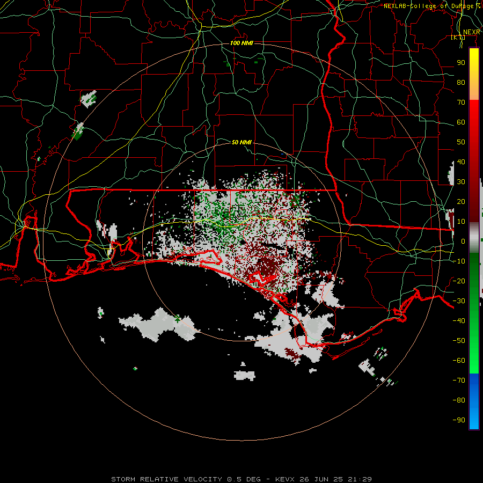Image resolution: width=483 pixels, height=483 pixels.
Task: Click the -80 value on velocity scale
Action: (459, 400)
